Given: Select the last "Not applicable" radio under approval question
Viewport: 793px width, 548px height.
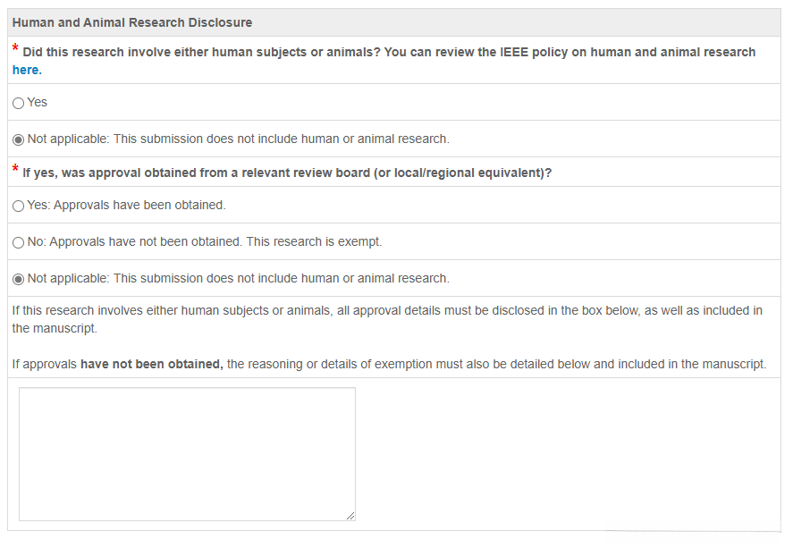Looking at the screenshot, I should click(19, 279).
